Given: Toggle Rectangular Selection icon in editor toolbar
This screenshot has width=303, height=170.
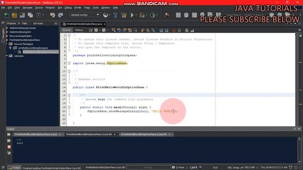Looking at the screenshot, I should point(135,30).
